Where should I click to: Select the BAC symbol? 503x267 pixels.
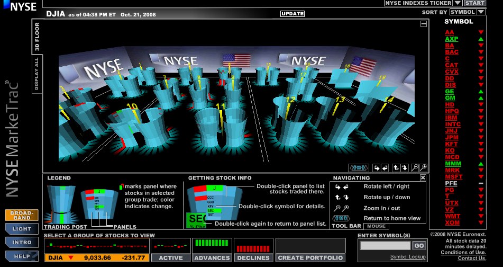coord(451,52)
